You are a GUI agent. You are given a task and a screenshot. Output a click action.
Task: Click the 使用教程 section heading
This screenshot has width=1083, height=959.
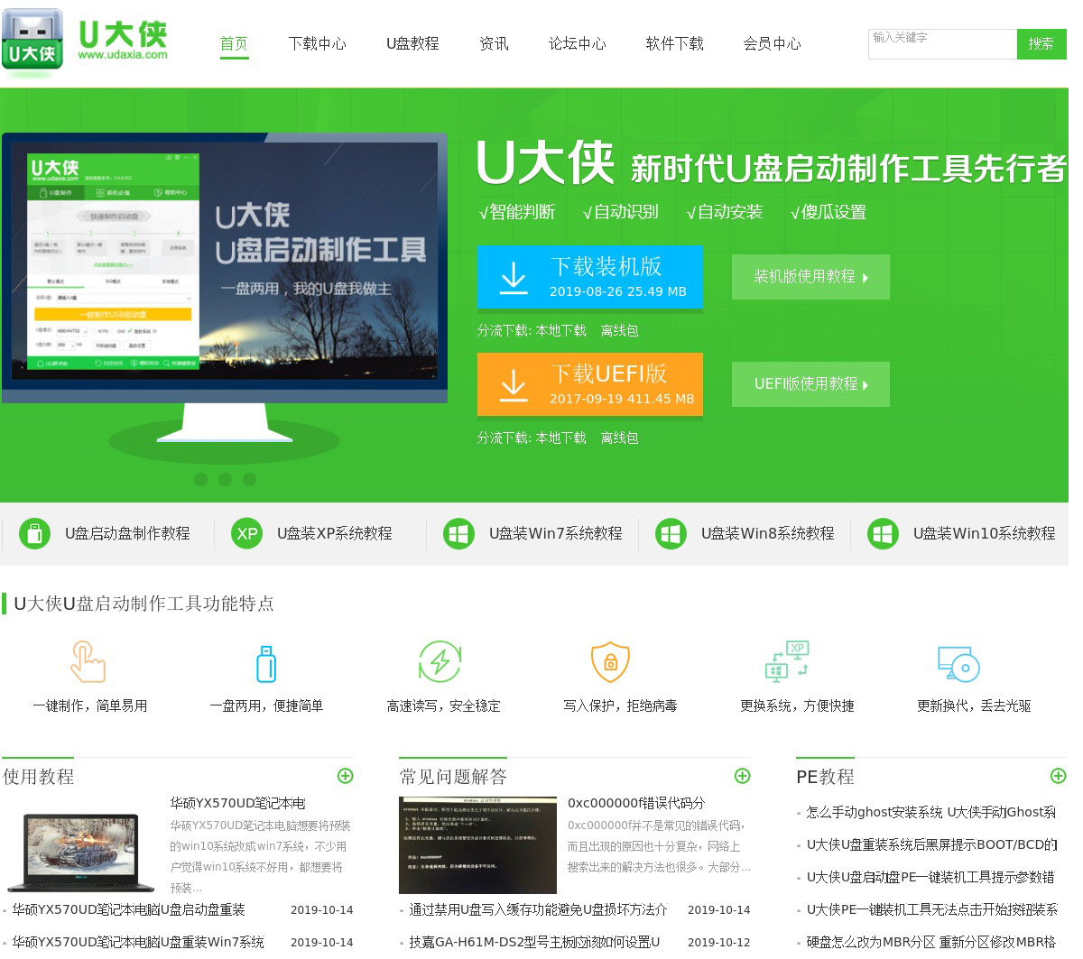pos(39,776)
